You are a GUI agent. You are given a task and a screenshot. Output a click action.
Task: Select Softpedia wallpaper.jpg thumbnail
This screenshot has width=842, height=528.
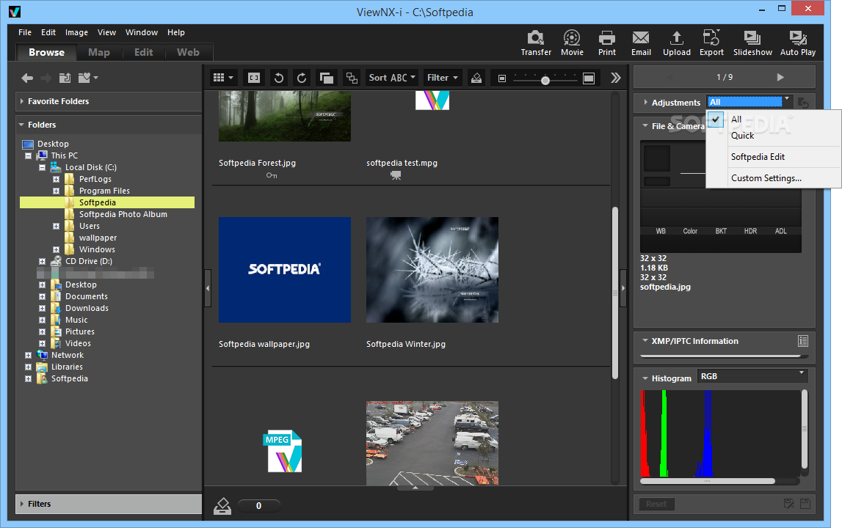click(285, 270)
